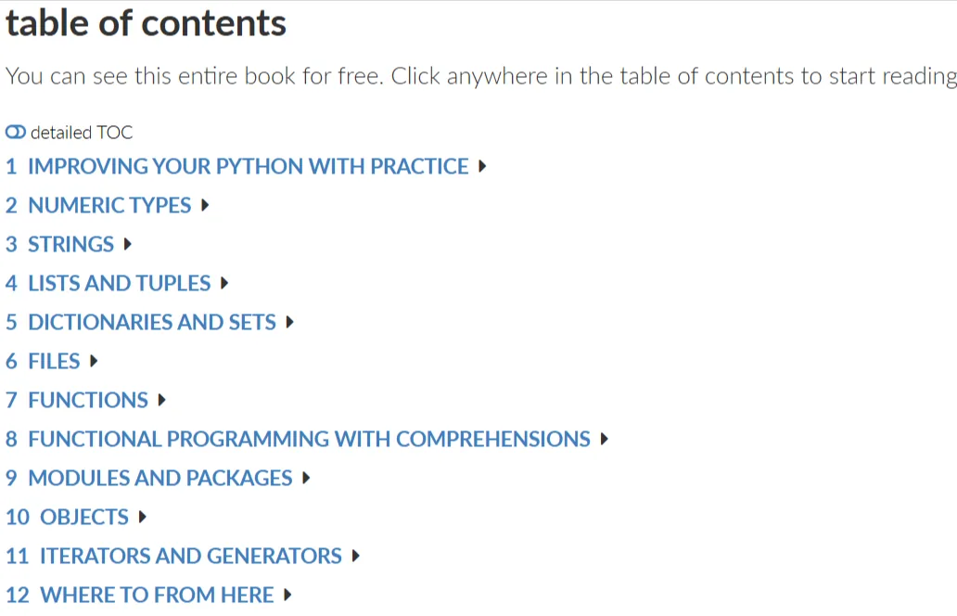Expand the Iterators and Generators arrow
The image size is (957, 616).
(x=356, y=556)
